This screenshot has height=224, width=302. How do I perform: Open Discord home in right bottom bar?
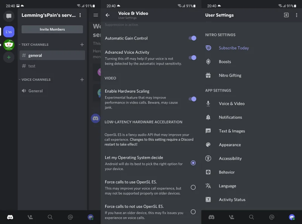(x=211, y=217)
